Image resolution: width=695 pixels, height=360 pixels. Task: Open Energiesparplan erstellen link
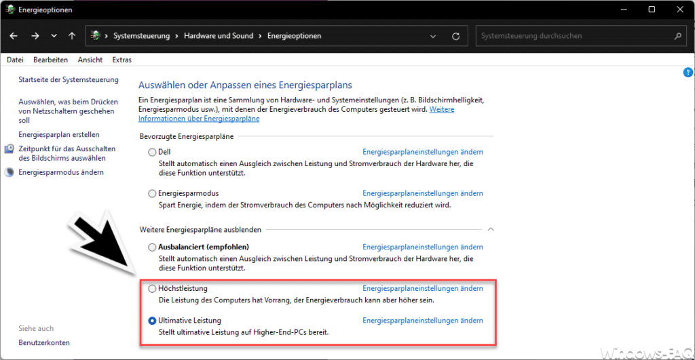click(59, 135)
